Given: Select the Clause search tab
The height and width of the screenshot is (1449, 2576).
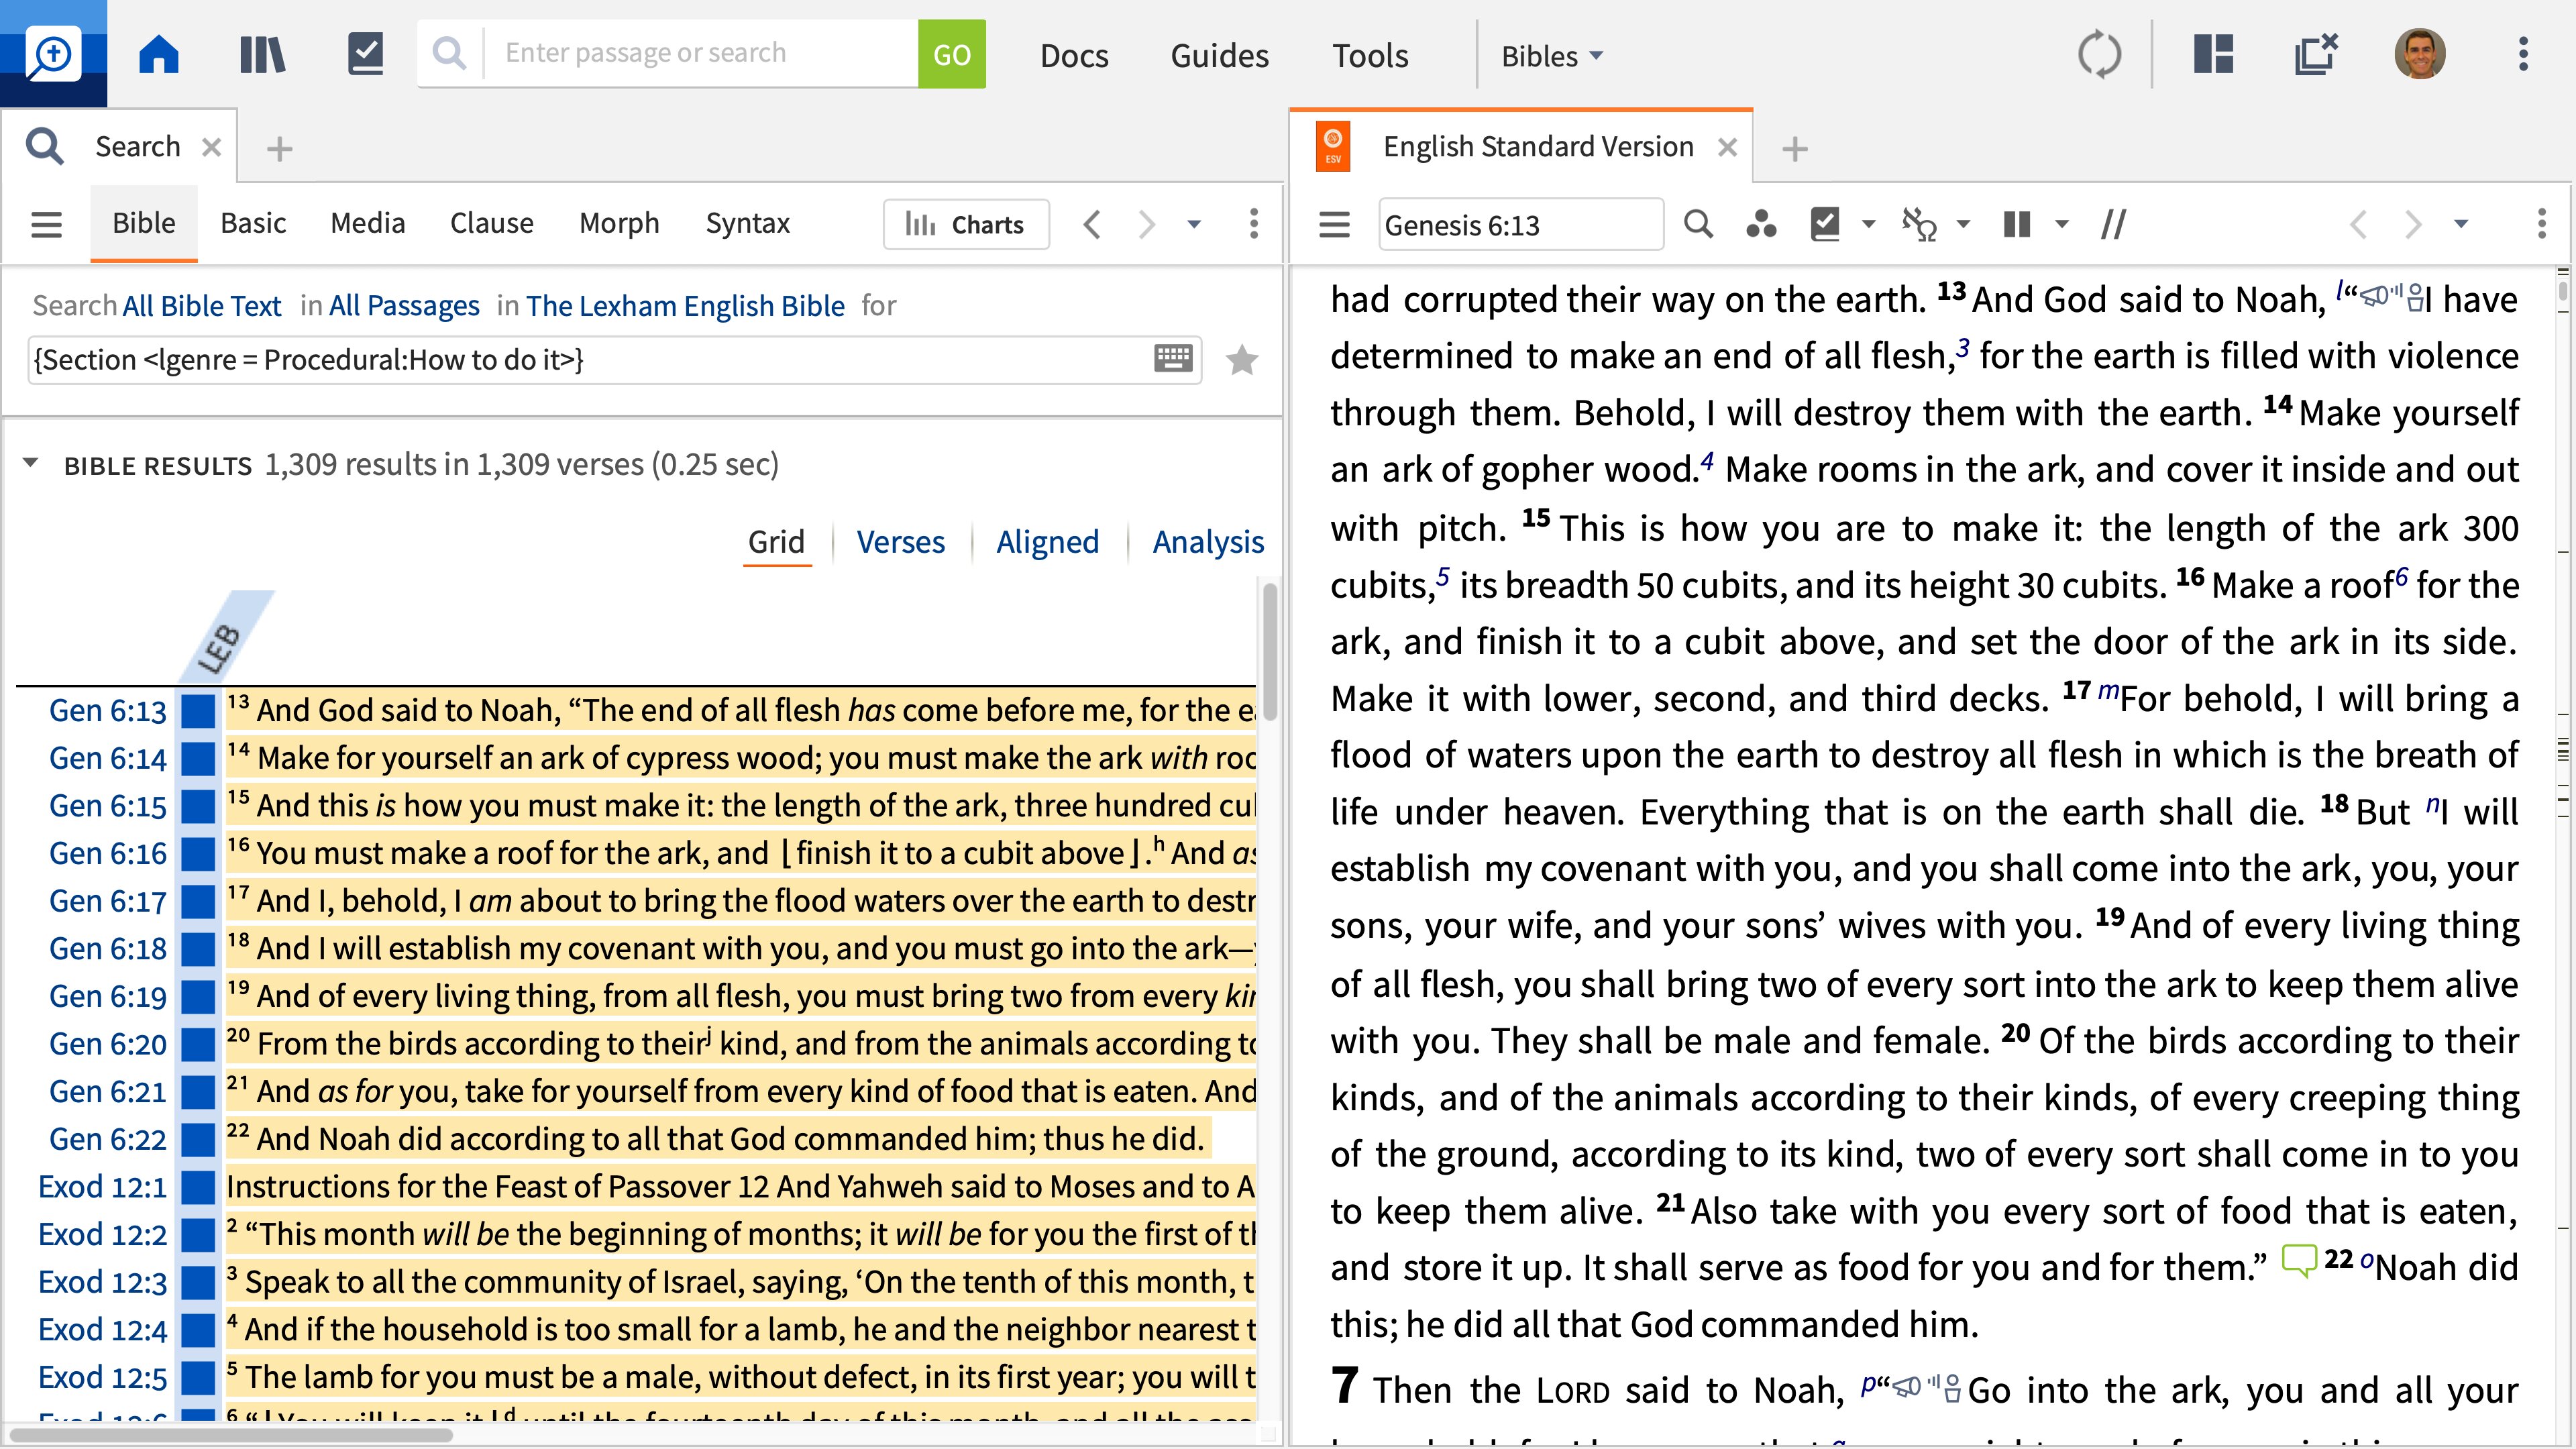Looking at the screenshot, I should coord(492,223).
